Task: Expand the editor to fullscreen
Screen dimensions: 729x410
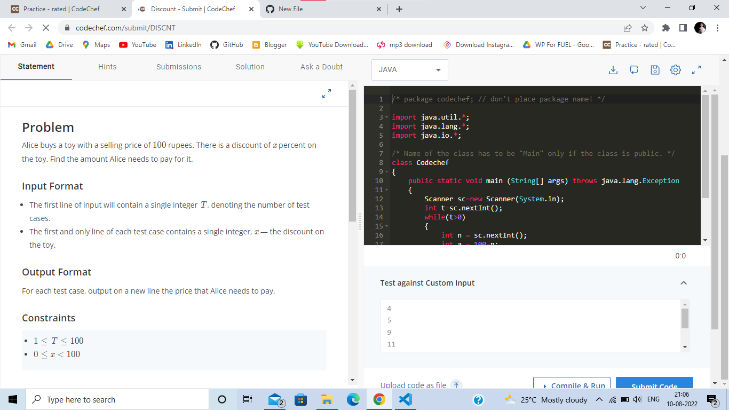Action: coord(695,69)
